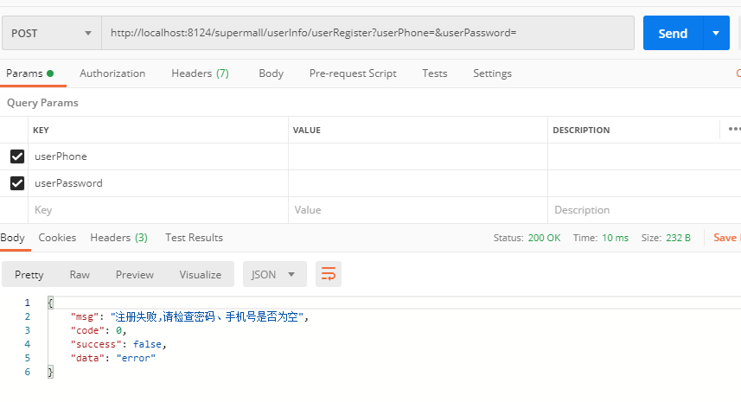Select the Visualize view mode

[x=201, y=274]
